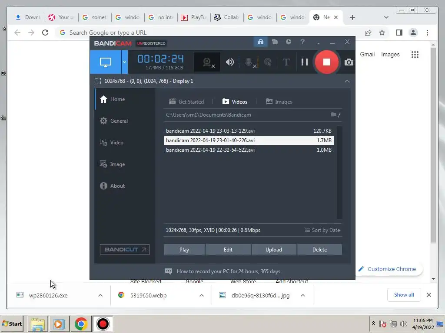The width and height of the screenshot is (445, 333).
Task: Click the capture area selection icon
Action: (x=98, y=81)
